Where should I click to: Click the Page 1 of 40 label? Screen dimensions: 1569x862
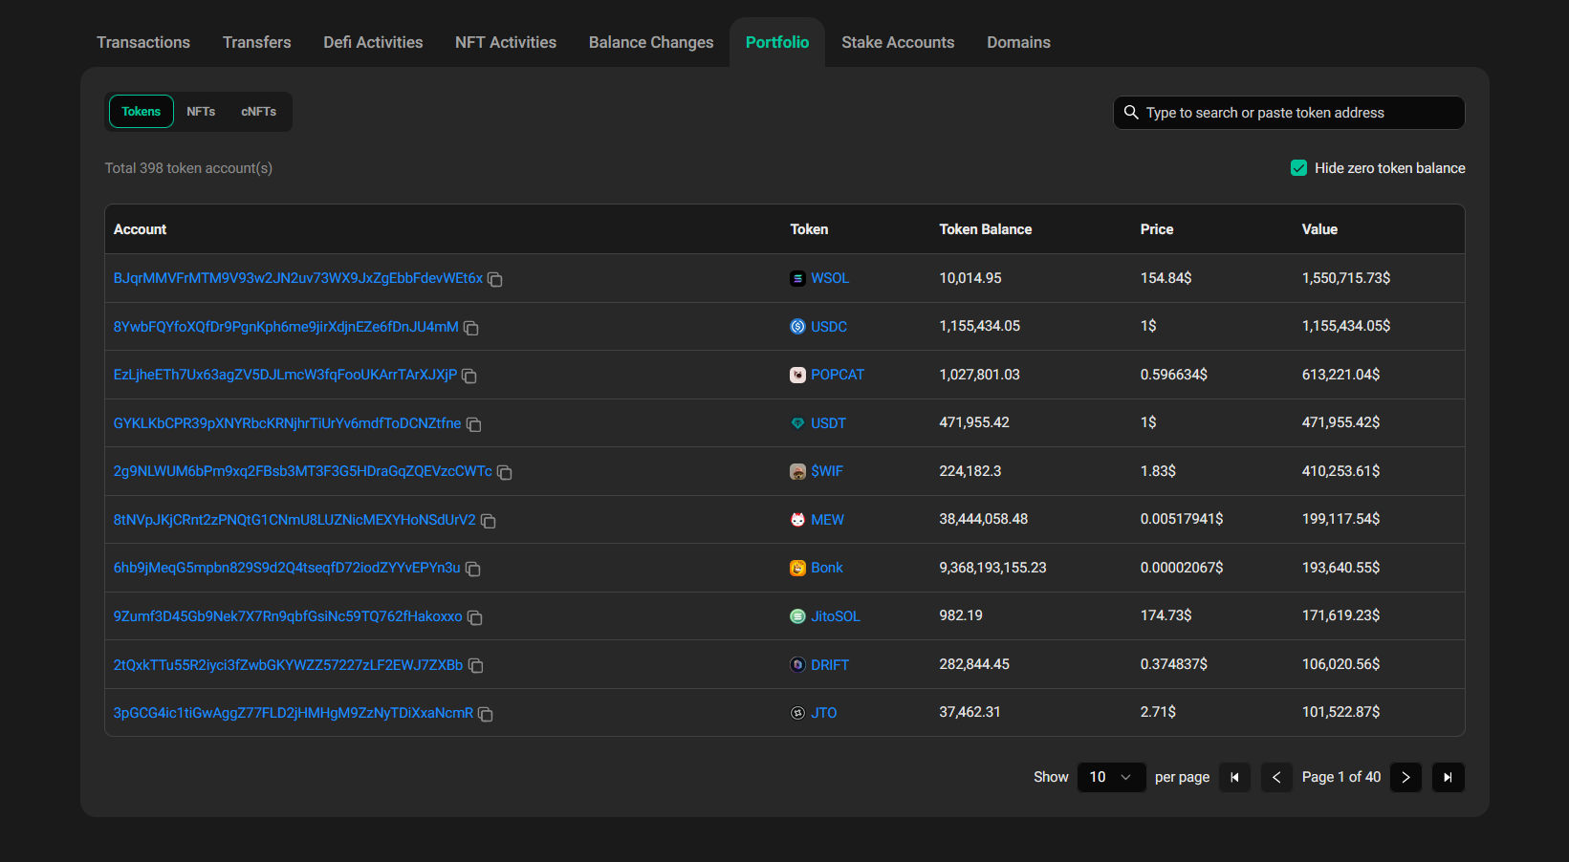[1341, 777]
